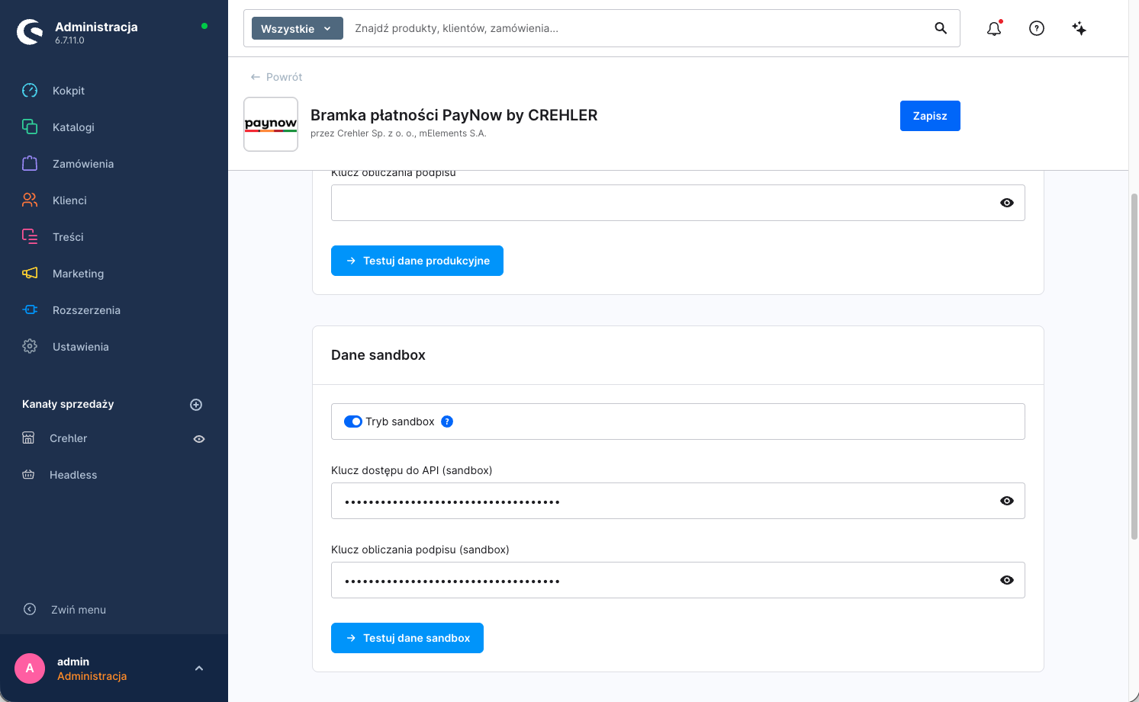The width and height of the screenshot is (1139, 702).
Task: Select the Headless sales channel
Action: point(73,475)
